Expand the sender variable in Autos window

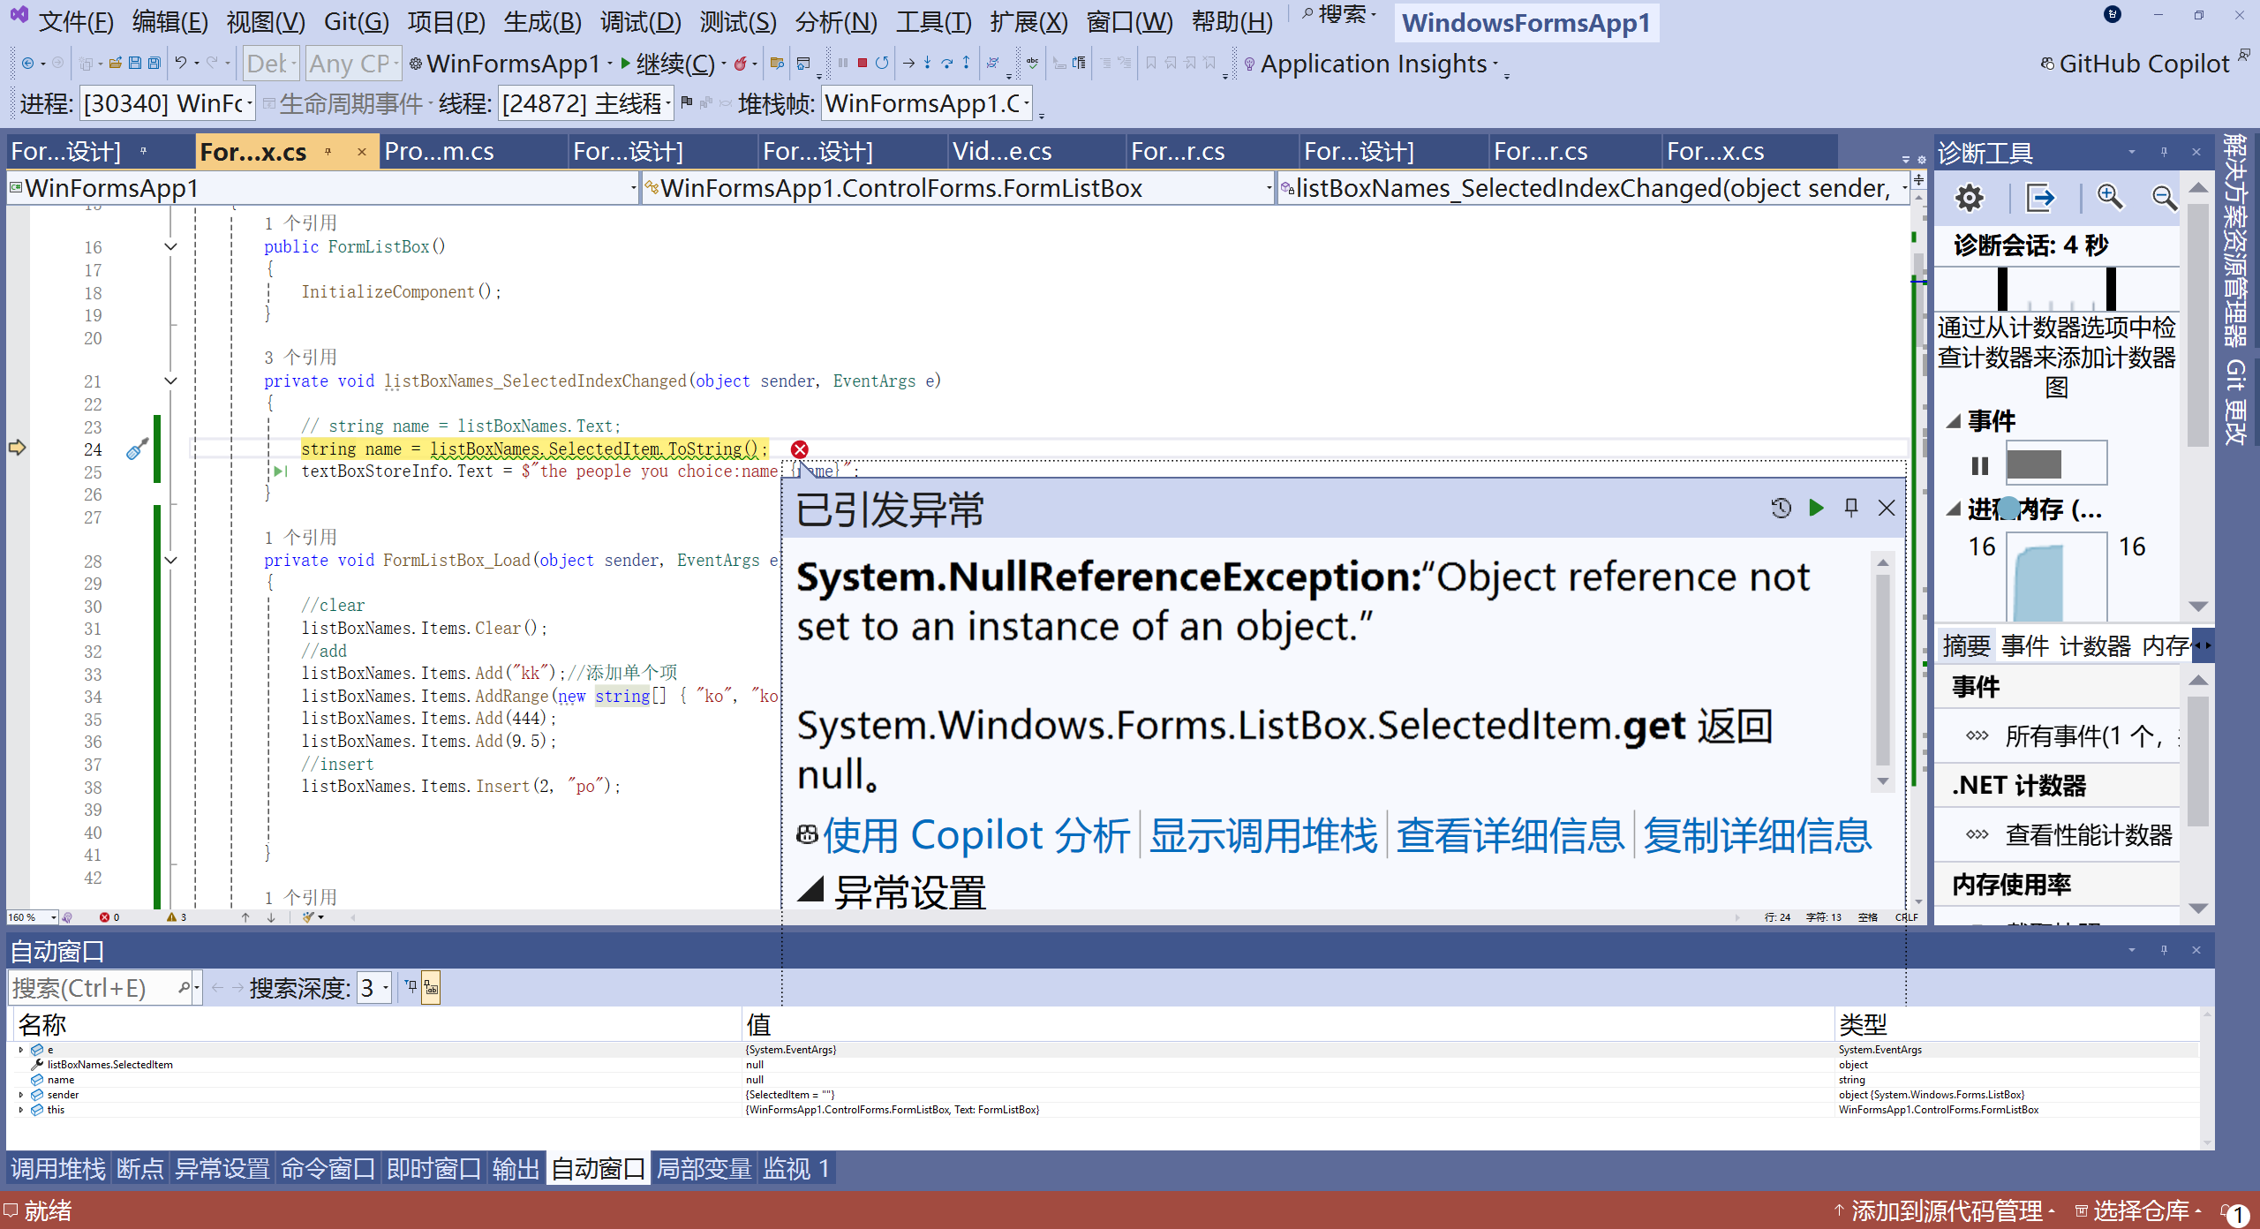click(x=21, y=1095)
